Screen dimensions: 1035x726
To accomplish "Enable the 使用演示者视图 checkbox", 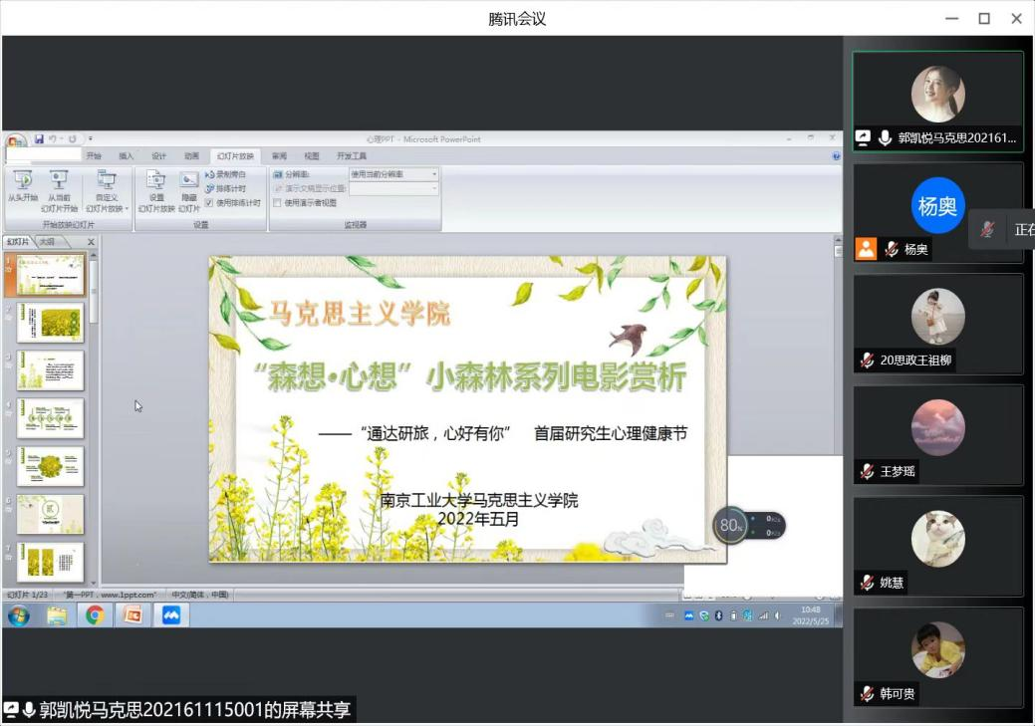I will (x=278, y=202).
